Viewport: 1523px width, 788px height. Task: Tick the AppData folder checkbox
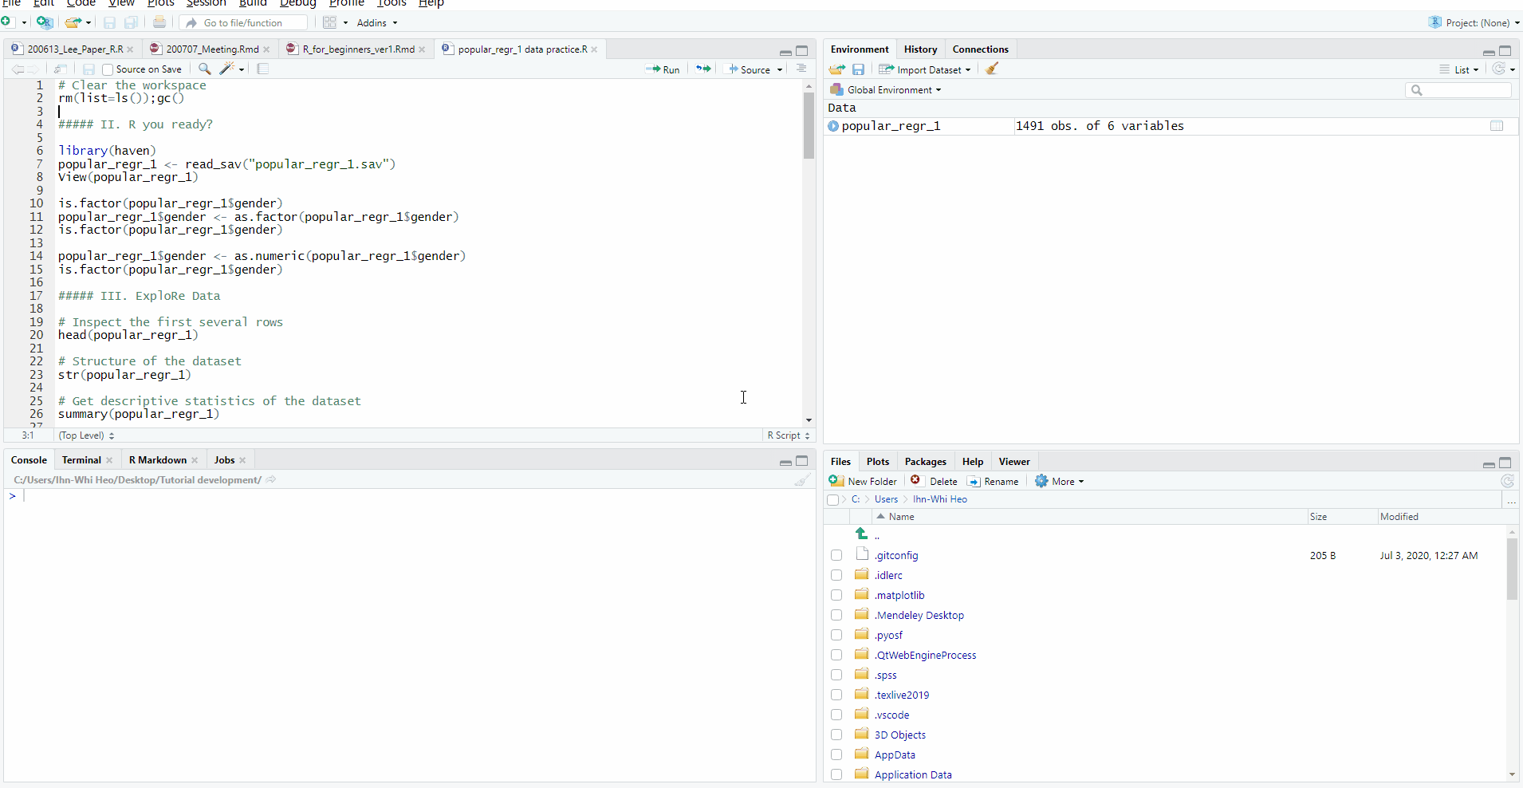(836, 755)
